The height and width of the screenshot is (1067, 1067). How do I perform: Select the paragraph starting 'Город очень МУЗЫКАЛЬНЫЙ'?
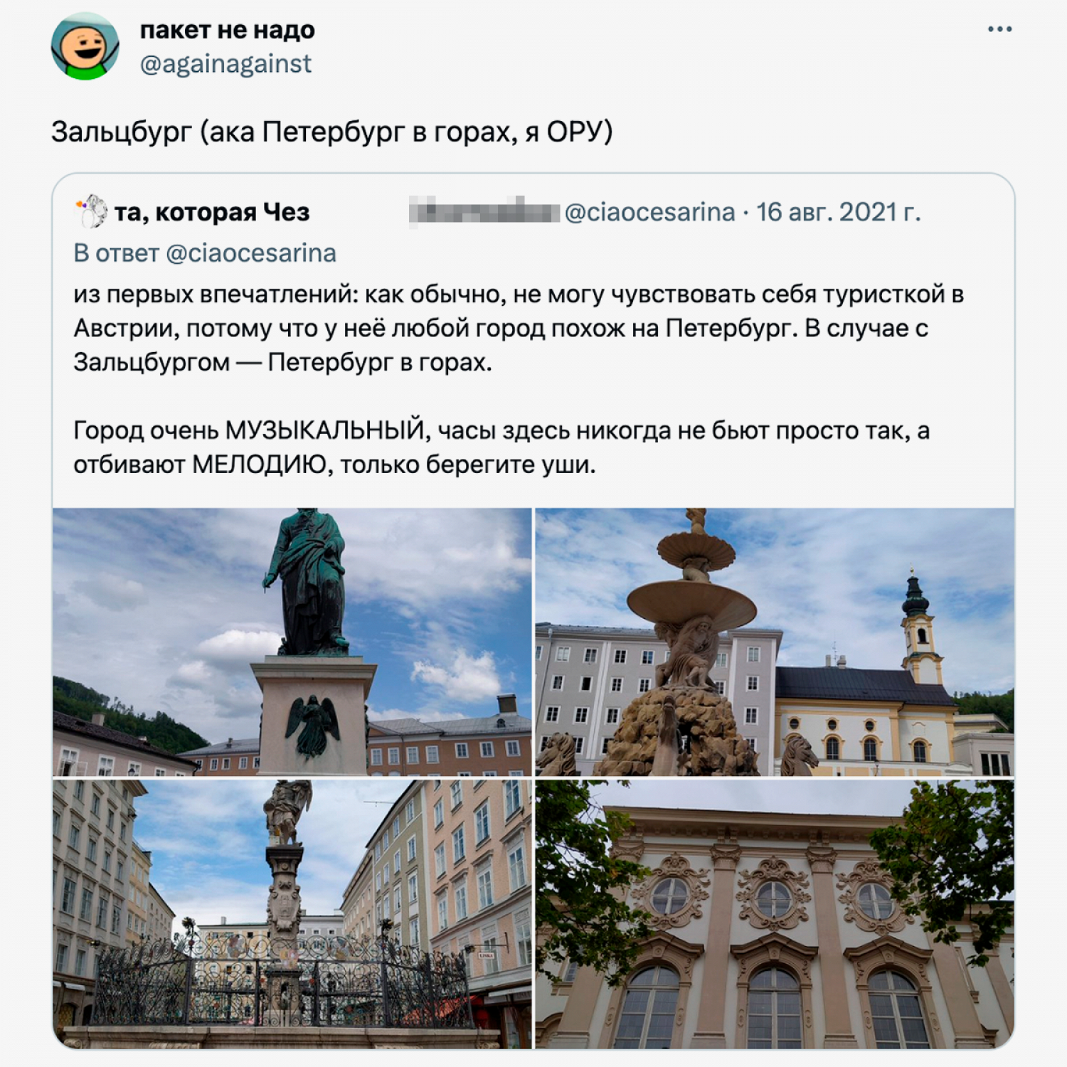501,447
